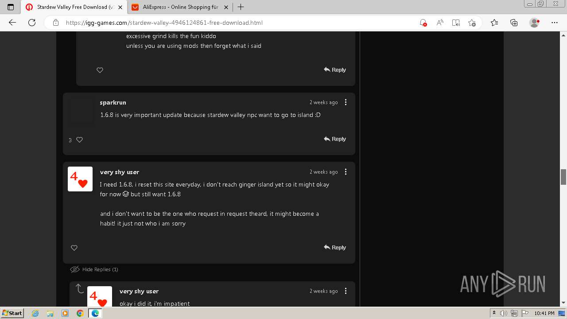This screenshot has width=567, height=319.
Task: Click the page vertical scrollbar thumb
Action: 563,177
